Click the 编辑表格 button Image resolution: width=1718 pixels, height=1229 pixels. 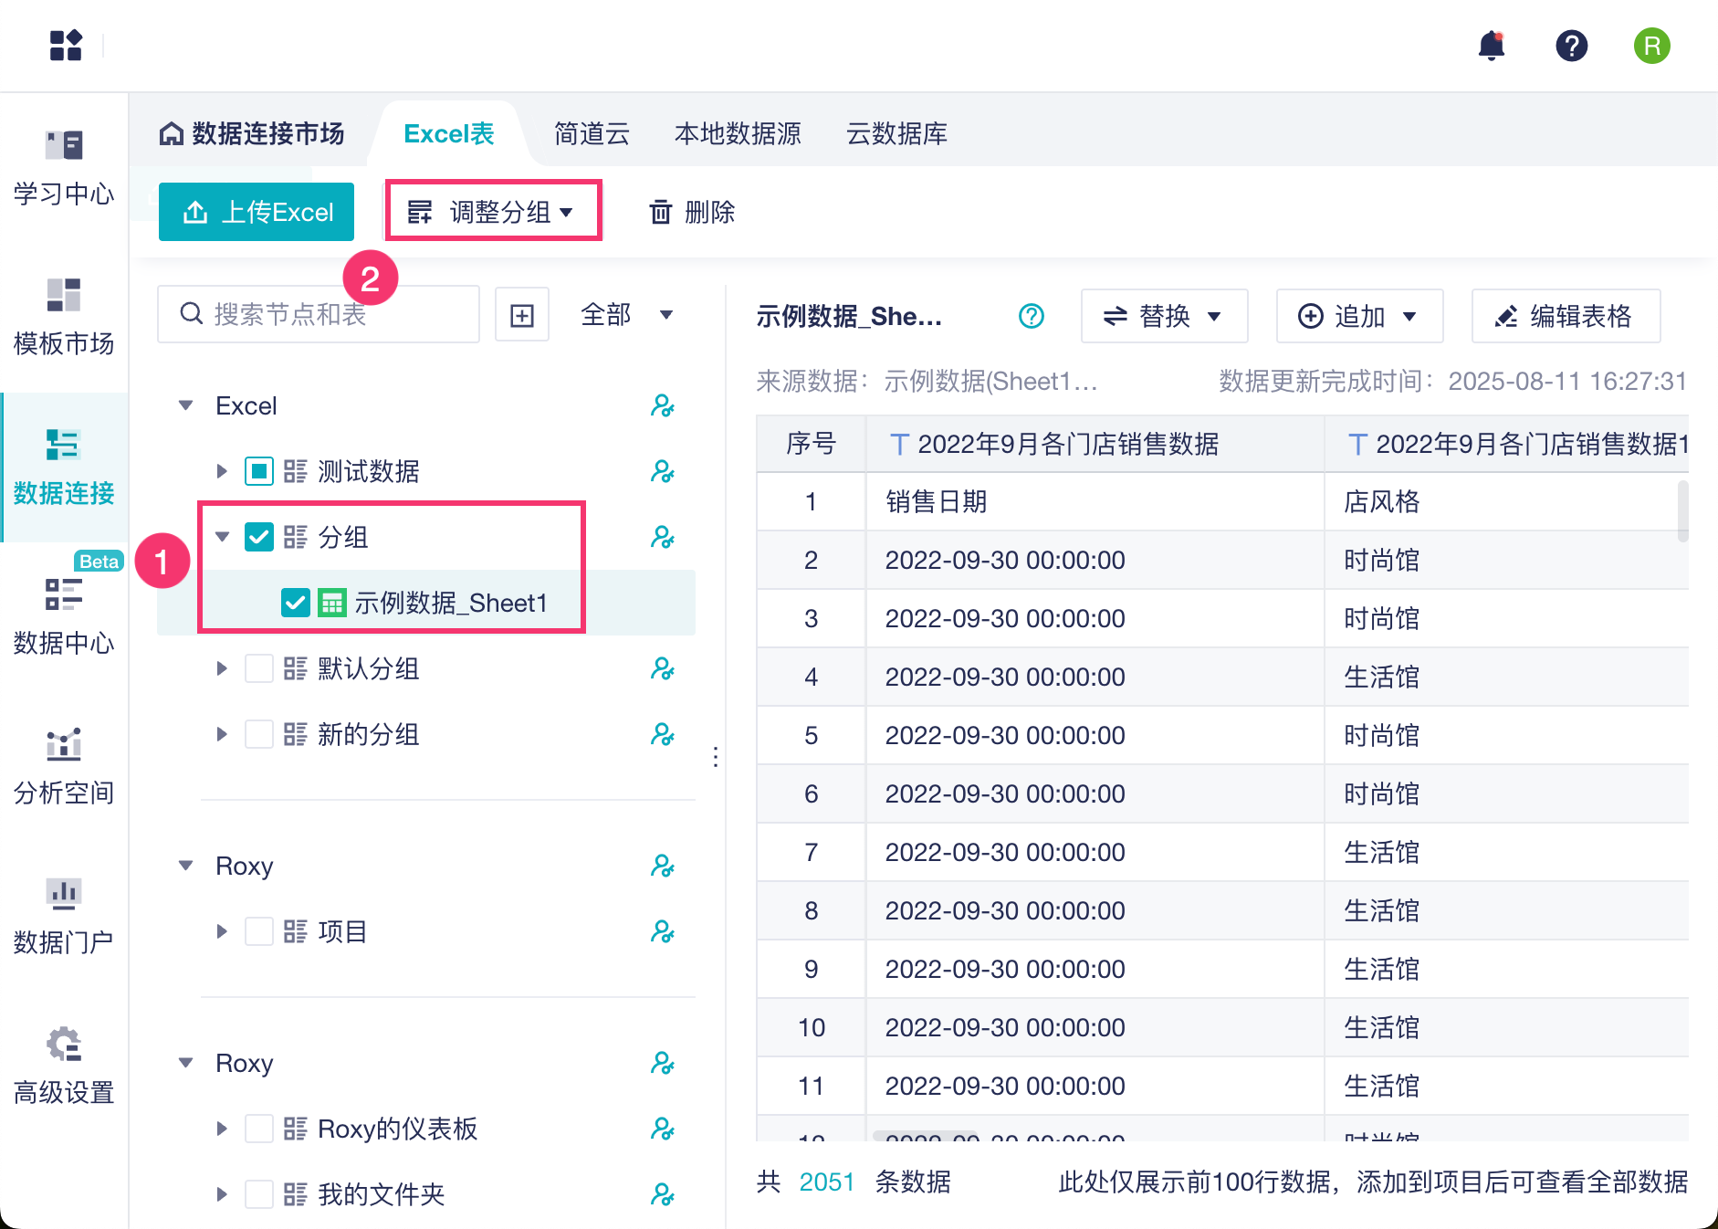1565,316
